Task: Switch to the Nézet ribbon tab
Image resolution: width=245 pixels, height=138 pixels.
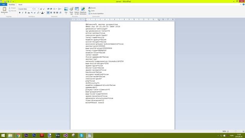Action: pyautogui.click(x=20, y=5)
